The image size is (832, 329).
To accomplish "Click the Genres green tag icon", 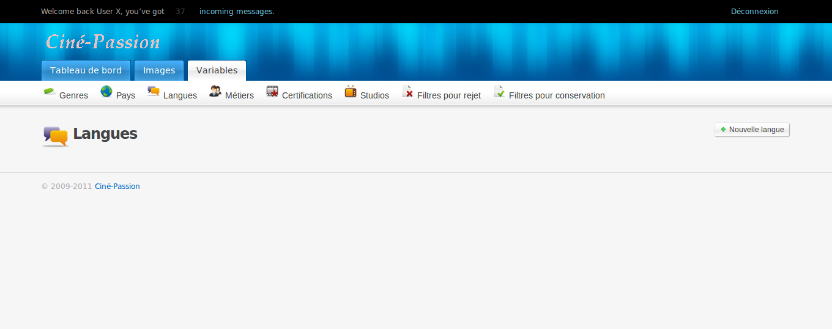I will click(50, 92).
